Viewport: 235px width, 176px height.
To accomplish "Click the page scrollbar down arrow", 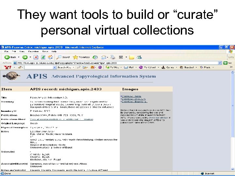I will pyautogui.click(x=233, y=169).
